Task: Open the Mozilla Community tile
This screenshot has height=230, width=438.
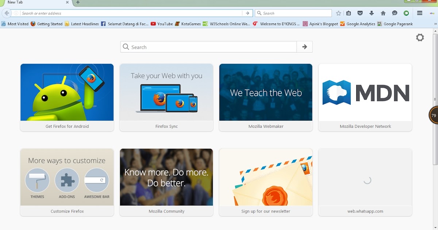Action: pos(166,182)
